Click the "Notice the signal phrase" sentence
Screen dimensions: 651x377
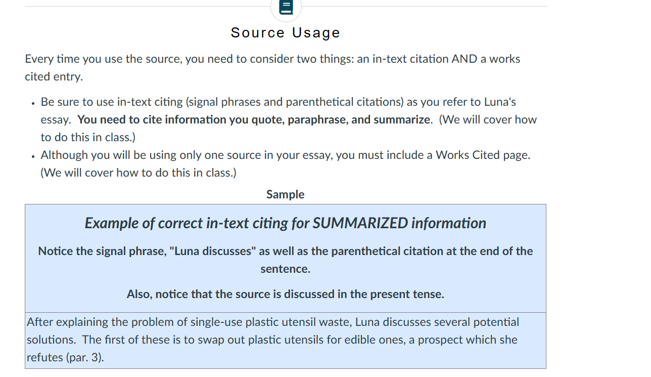click(286, 260)
